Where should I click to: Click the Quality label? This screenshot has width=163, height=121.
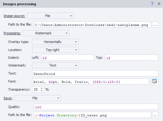[14, 107]
